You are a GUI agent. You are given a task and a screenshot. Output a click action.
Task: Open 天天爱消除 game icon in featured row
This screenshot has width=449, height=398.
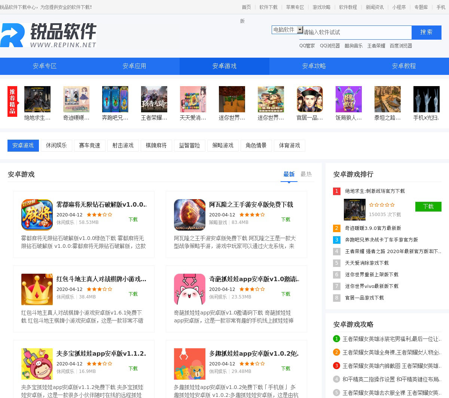pyautogui.click(x=193, y=99)
